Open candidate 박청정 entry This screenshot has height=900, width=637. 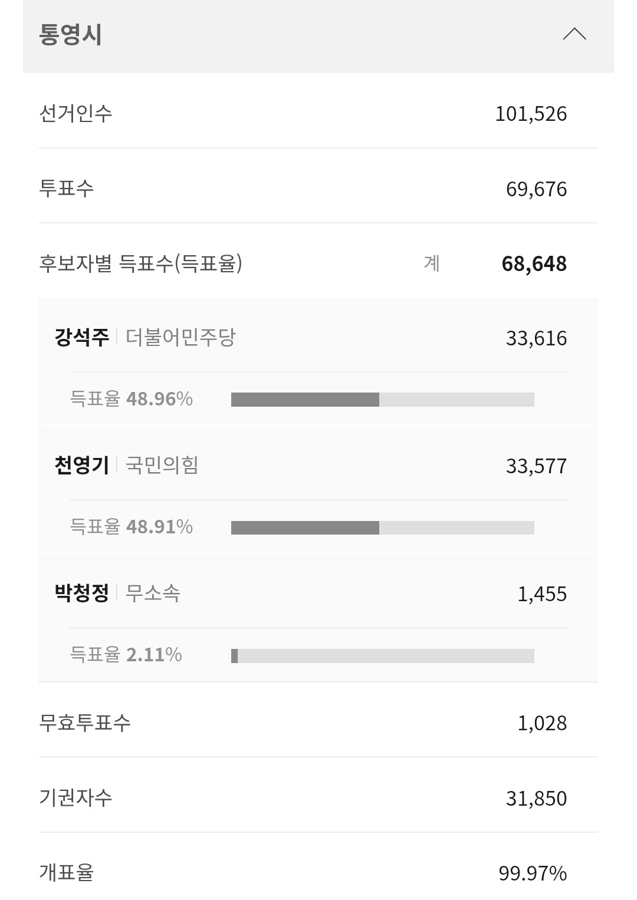pos(82,593)
